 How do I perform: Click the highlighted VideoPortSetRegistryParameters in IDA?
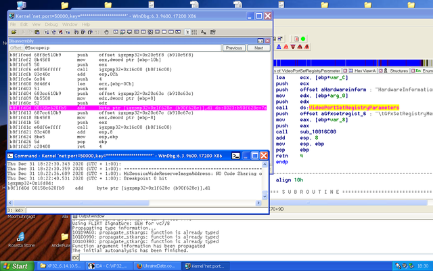(354, 108)
